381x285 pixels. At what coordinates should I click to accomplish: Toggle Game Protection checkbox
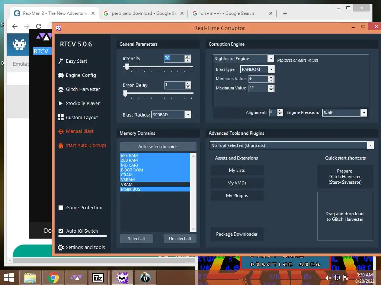61,208
